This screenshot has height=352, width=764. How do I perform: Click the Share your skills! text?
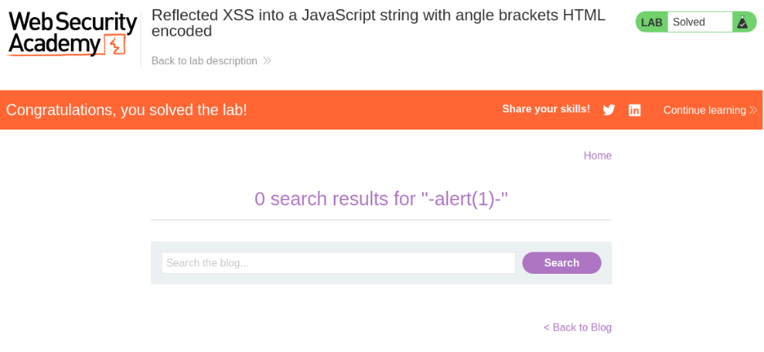tap(546, 109)
